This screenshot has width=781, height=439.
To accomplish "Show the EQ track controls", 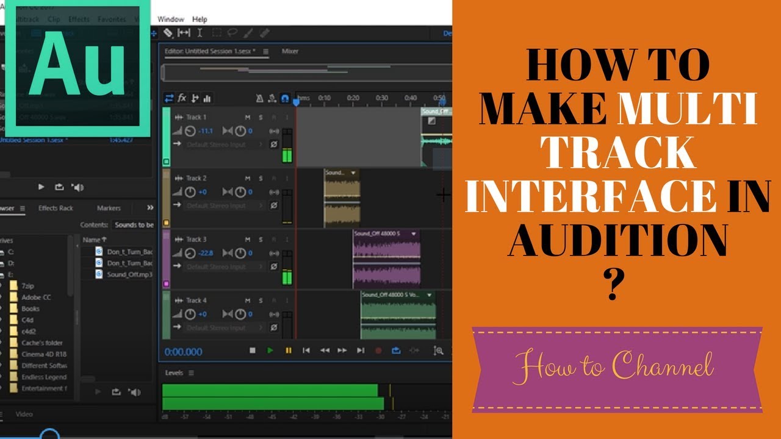I will point(207,98).
